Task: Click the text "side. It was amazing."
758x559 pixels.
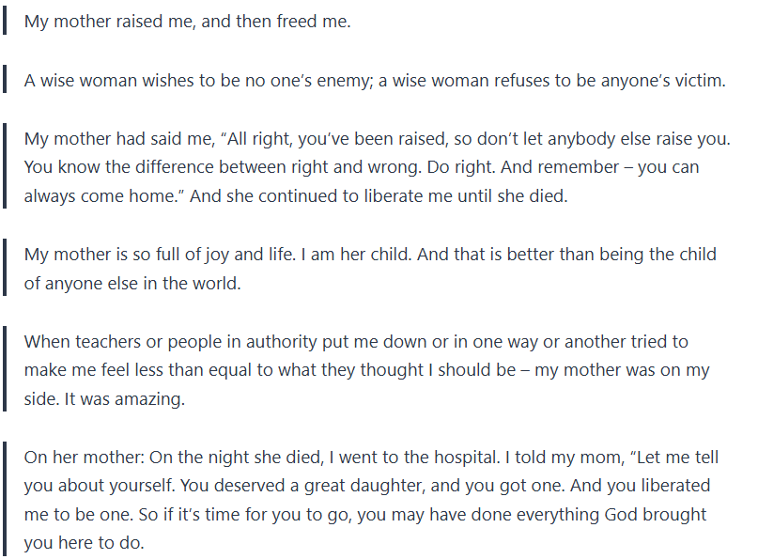Action: (105, 399)
